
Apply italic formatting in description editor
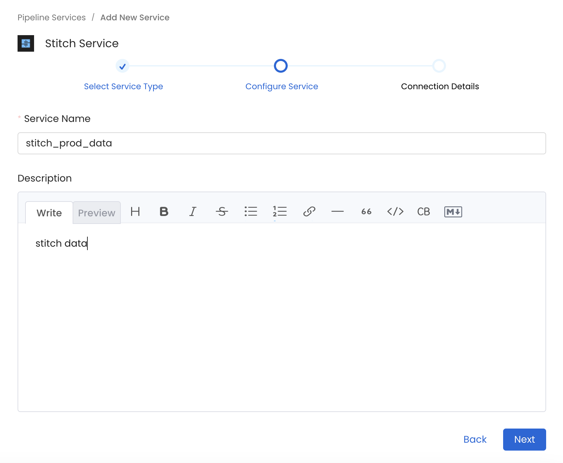(x=193, y=212)
